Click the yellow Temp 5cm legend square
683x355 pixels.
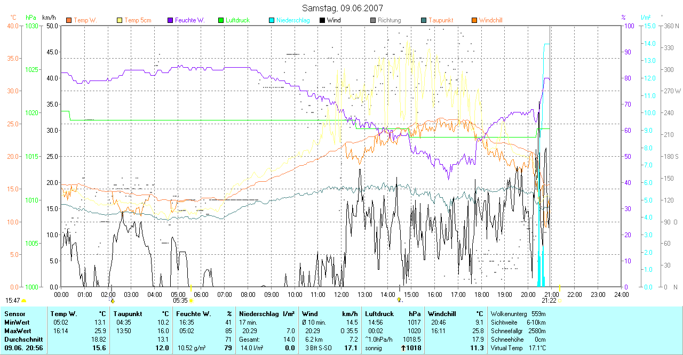point(120,20)
